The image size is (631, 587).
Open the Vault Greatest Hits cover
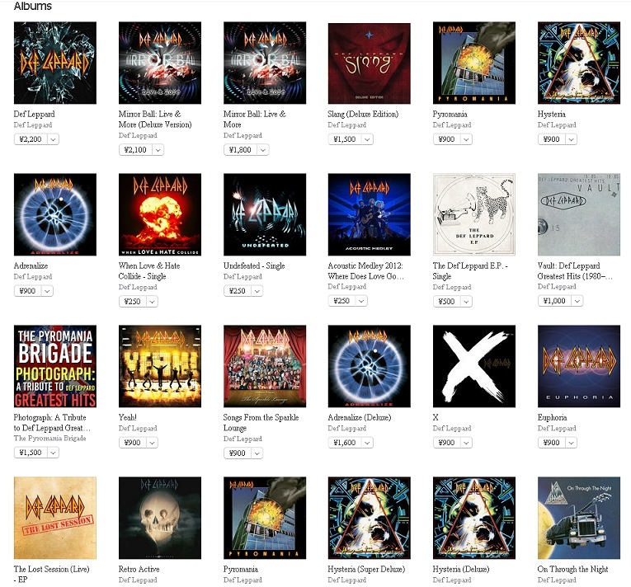[x=579, y=214]
